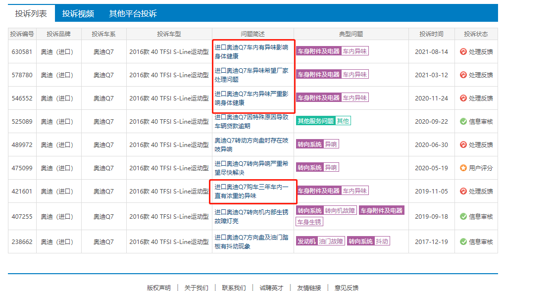Click 其他 tag in row 525089

coord(343,121)
